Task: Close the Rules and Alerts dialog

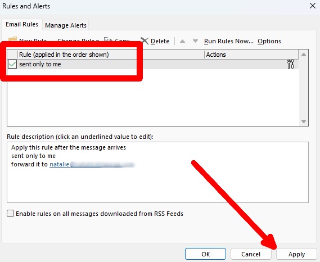Action: point(313,6)
